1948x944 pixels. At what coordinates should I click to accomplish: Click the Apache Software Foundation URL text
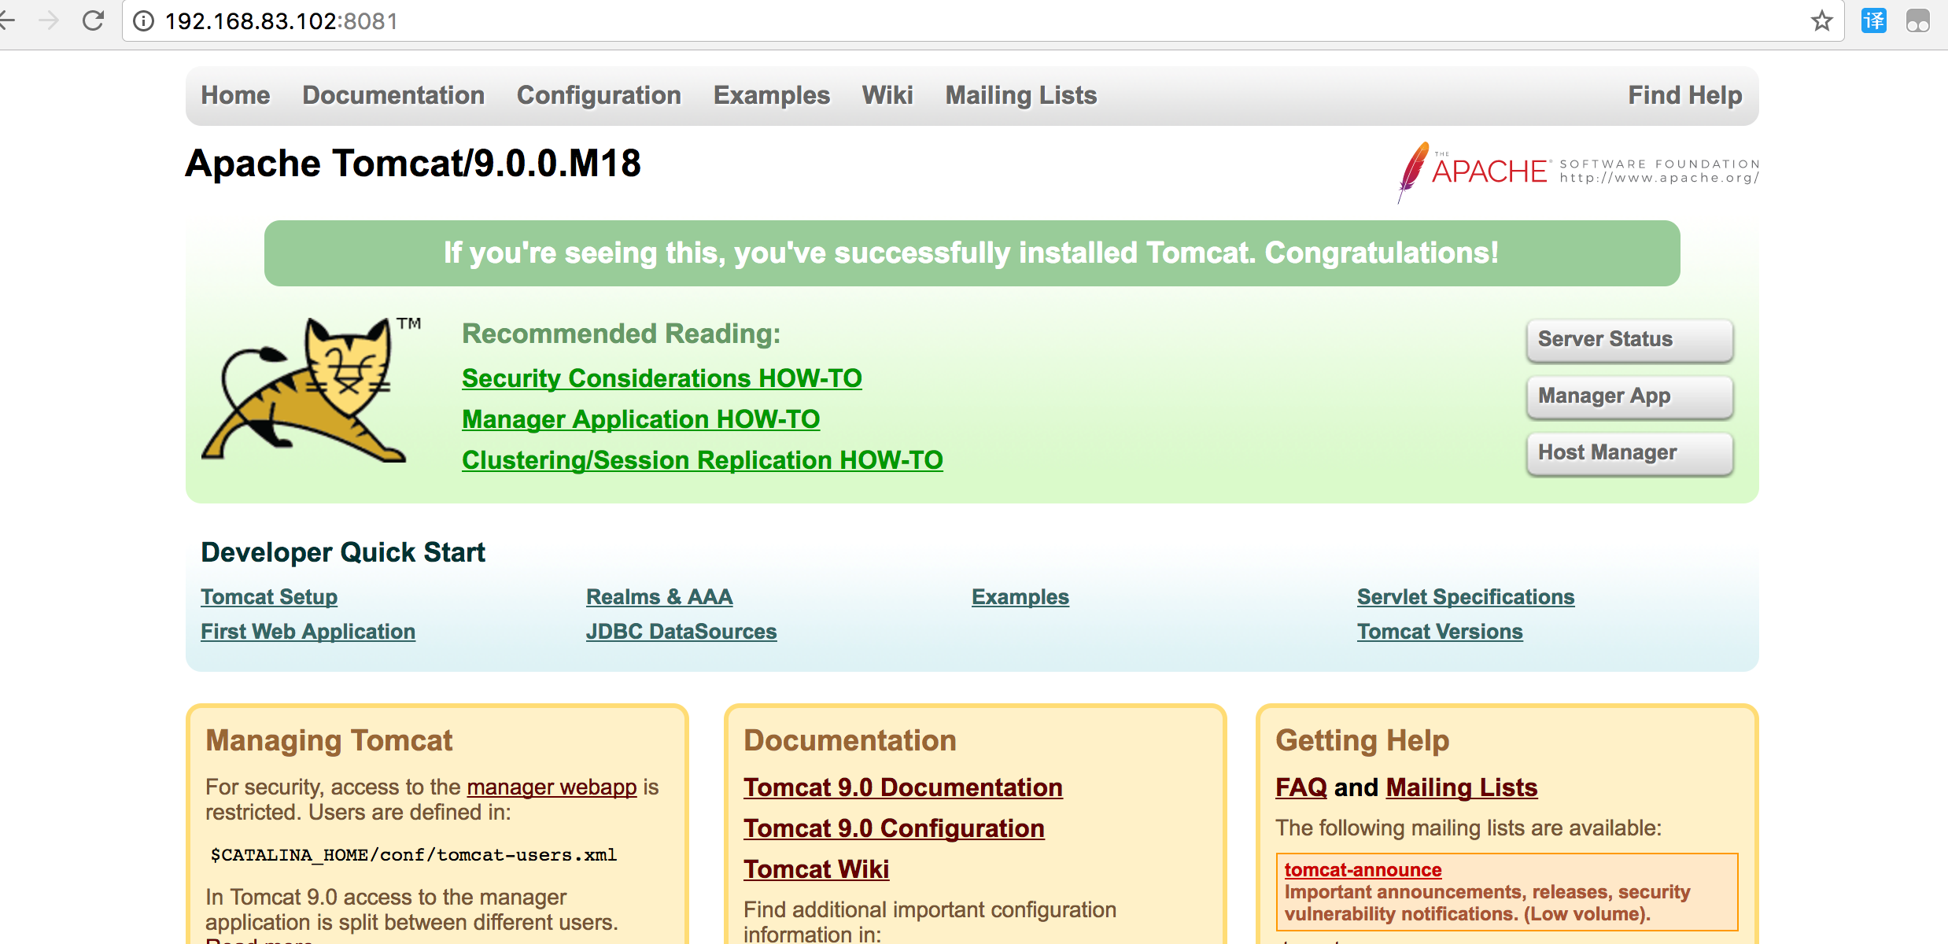(1660, 179)
